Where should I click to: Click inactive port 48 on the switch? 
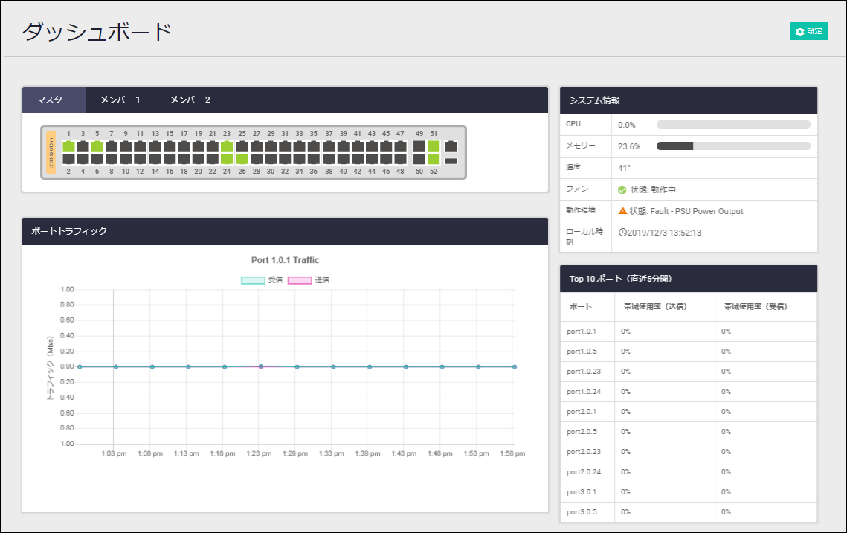click(400, 158)
